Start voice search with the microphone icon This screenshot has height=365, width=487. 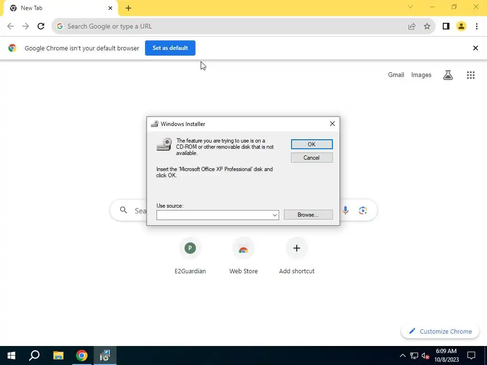tap(345, 211)
